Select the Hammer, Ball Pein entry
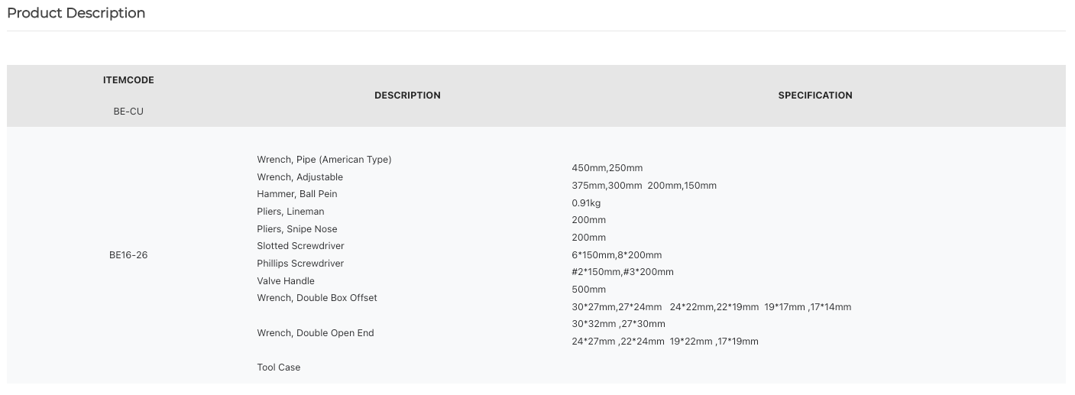Image resolution: width=1075 pixels, height=395 pixels. [296, 194]
